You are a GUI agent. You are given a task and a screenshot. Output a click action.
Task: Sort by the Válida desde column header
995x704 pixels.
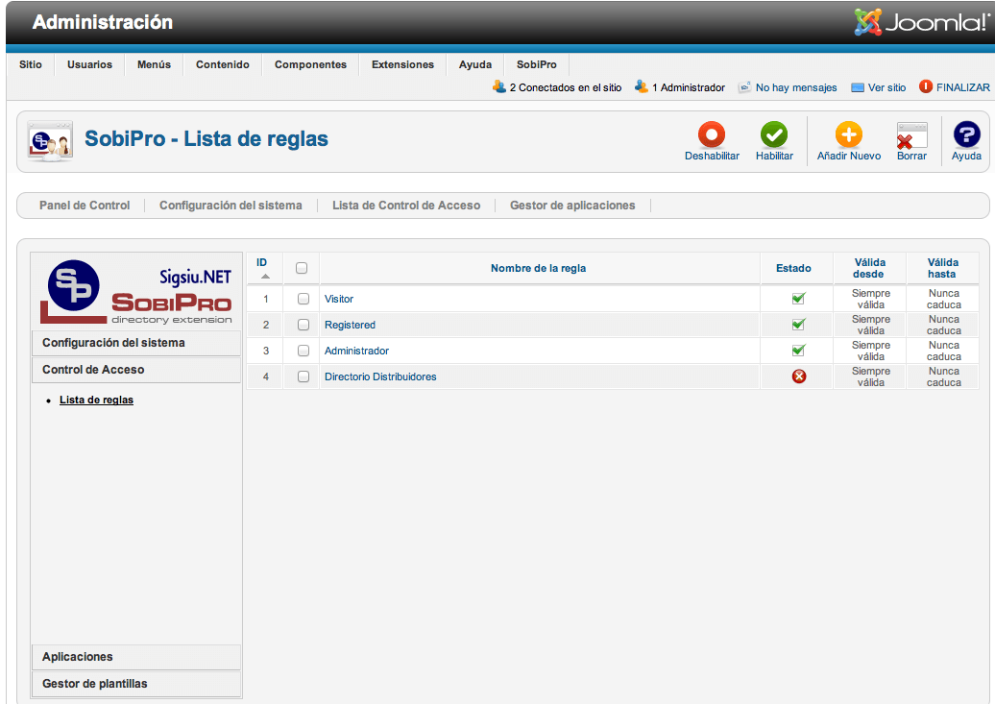pos(869,269)
